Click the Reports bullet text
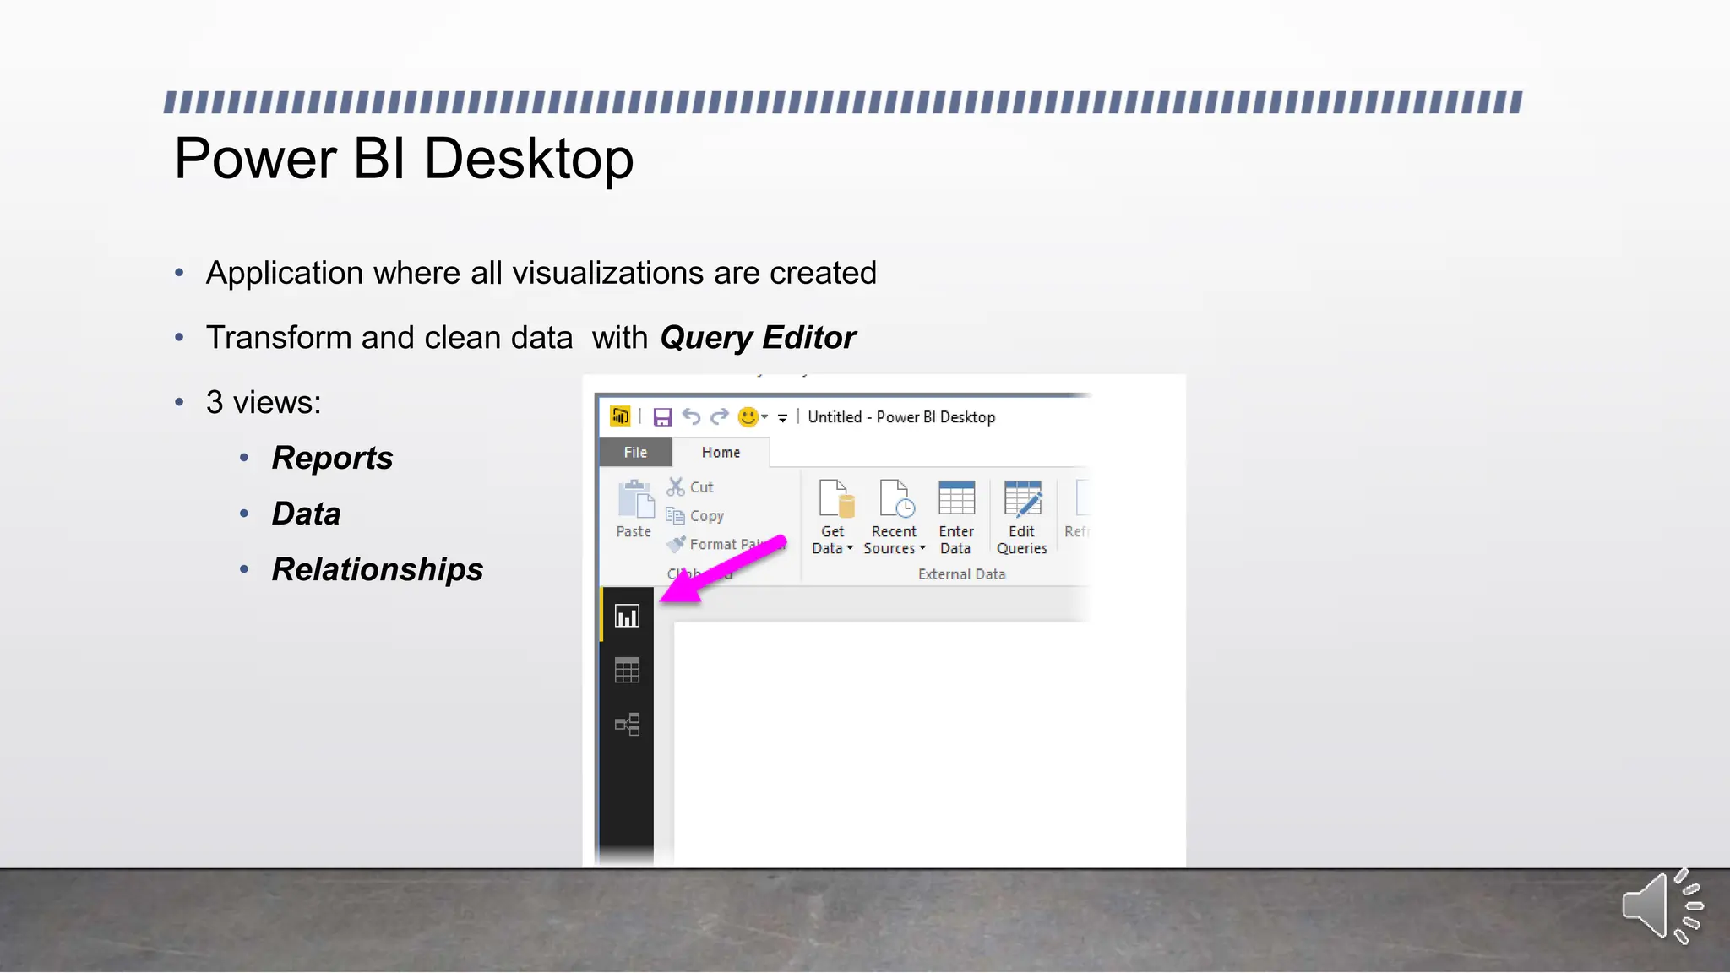1730x973 pixels. (x=332, y=458)
